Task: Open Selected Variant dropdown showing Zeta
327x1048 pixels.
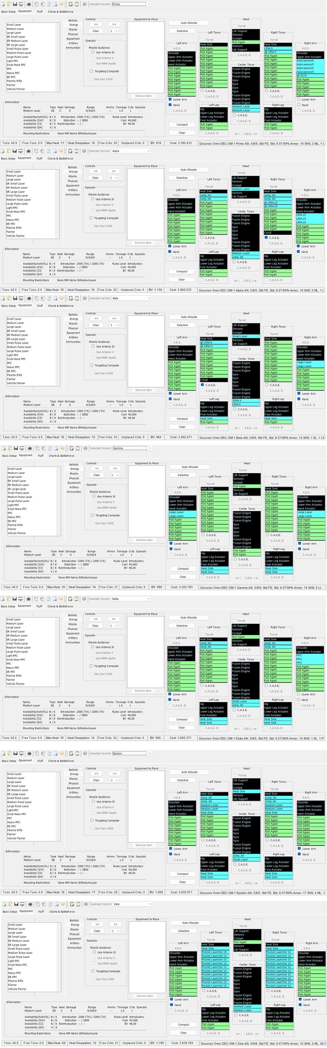Action: click(133, 904)
